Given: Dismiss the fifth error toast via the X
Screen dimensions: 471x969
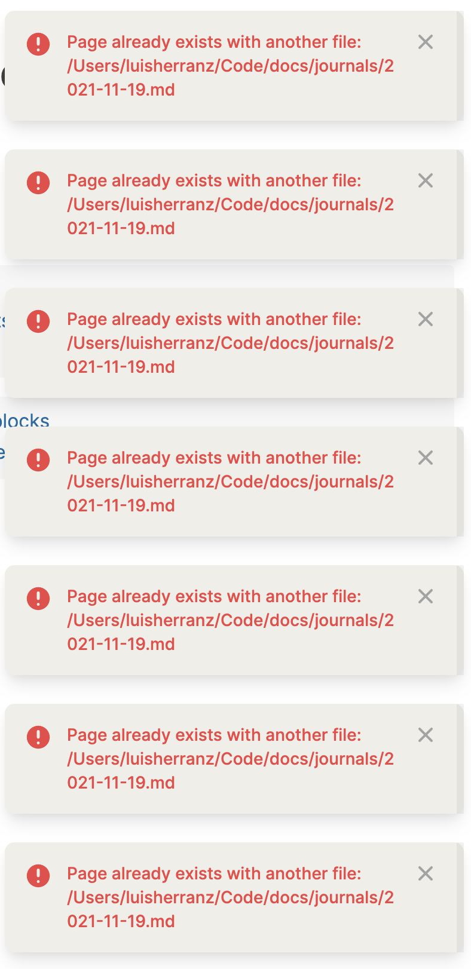Looking at the screenshot, I should click(425, 596).
